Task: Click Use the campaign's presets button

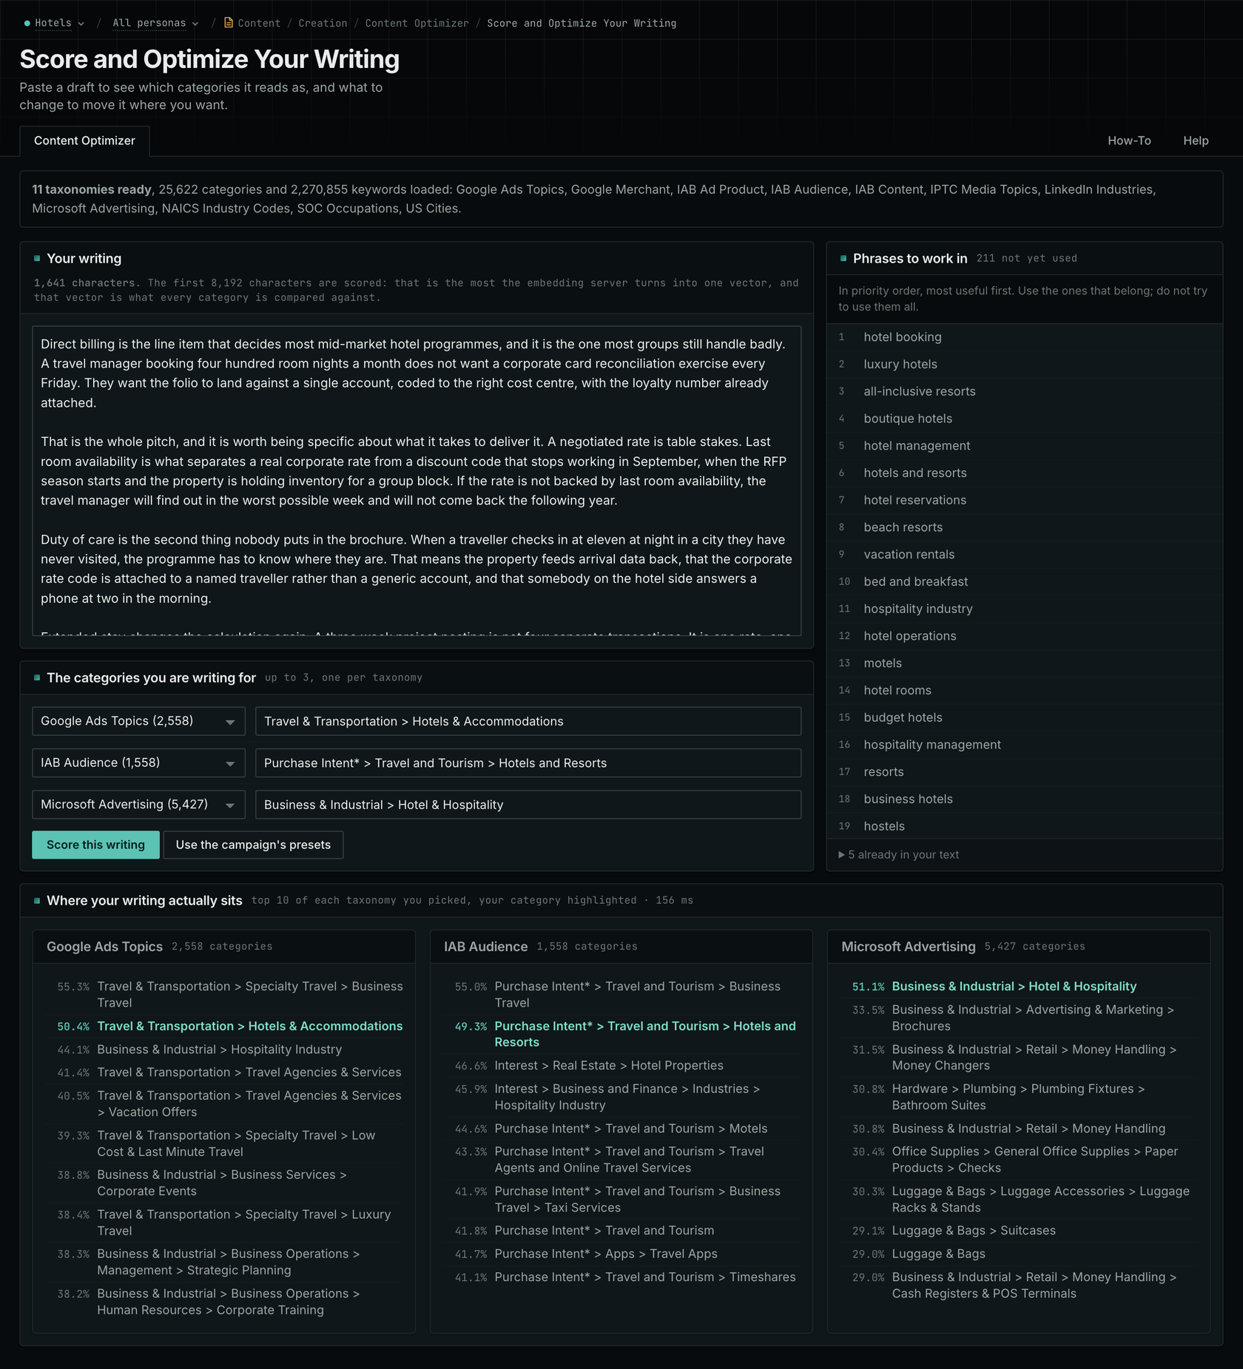Action: 253,845
